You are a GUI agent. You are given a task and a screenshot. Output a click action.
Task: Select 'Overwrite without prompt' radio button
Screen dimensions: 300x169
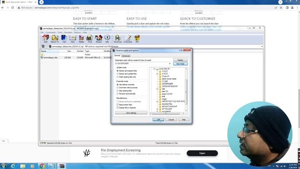tap(118, 88)
